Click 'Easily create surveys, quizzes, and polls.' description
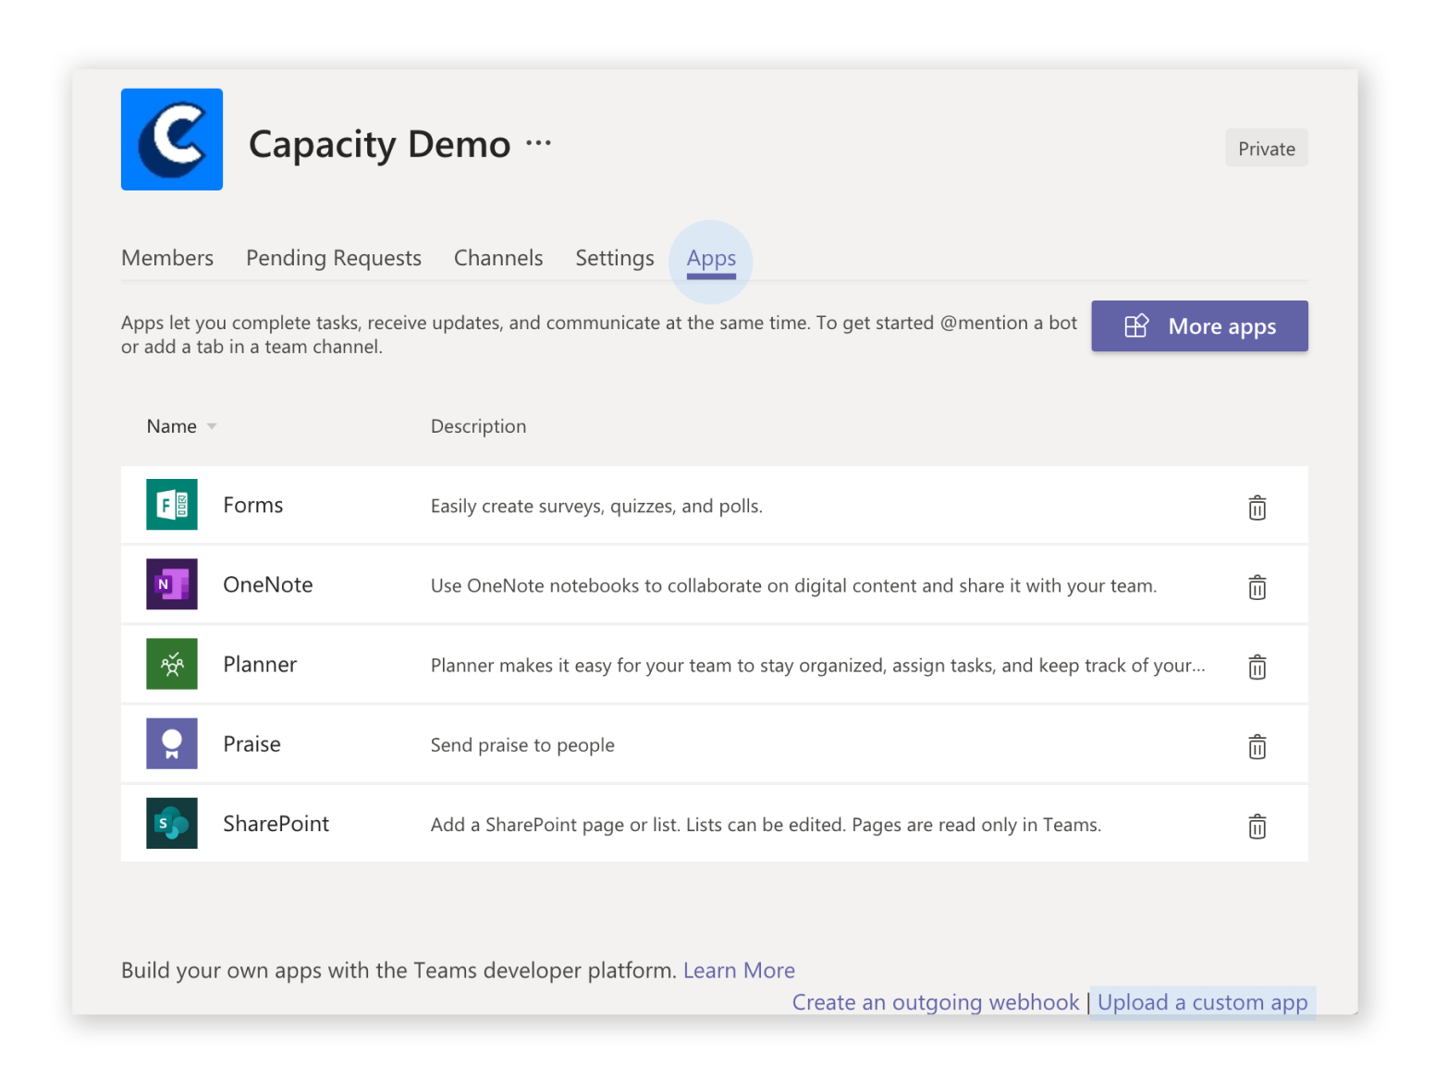Image resolution: width=1435 pixels, height=1091 pixels. (x=596, y=506)
